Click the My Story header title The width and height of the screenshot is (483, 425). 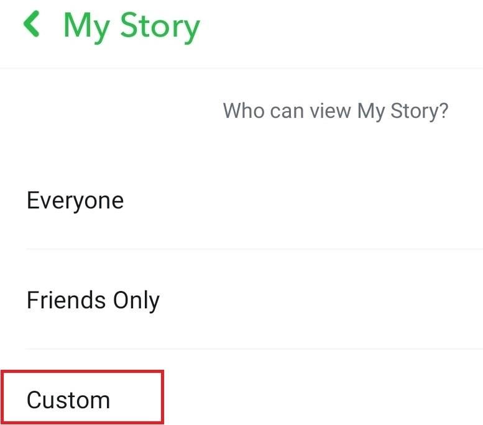coord(132,26)
